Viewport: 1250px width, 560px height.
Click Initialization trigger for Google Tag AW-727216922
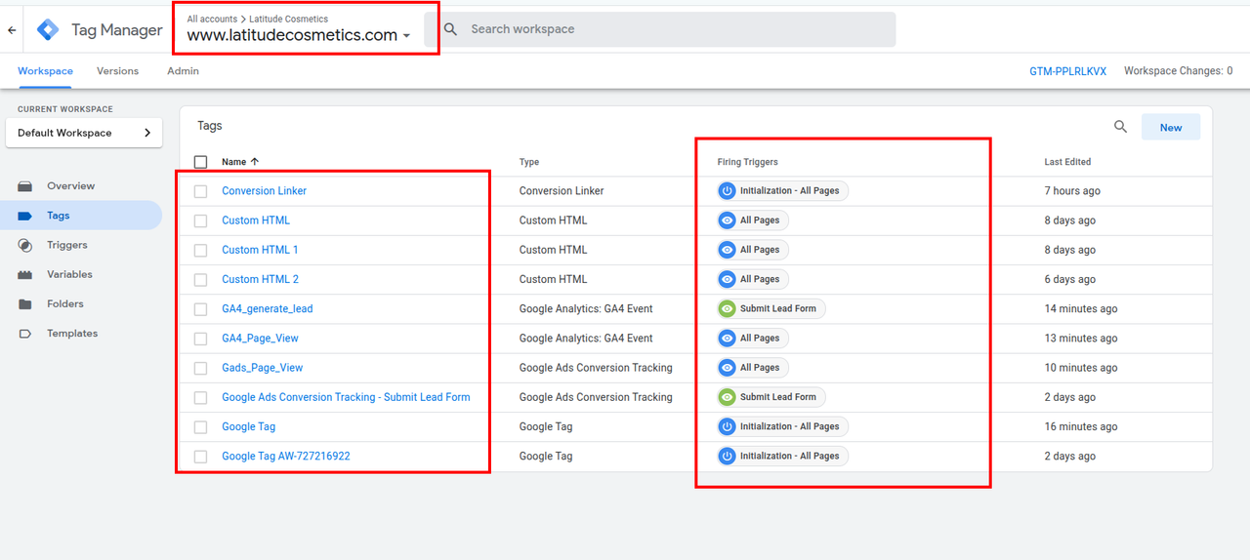[782, 456]
